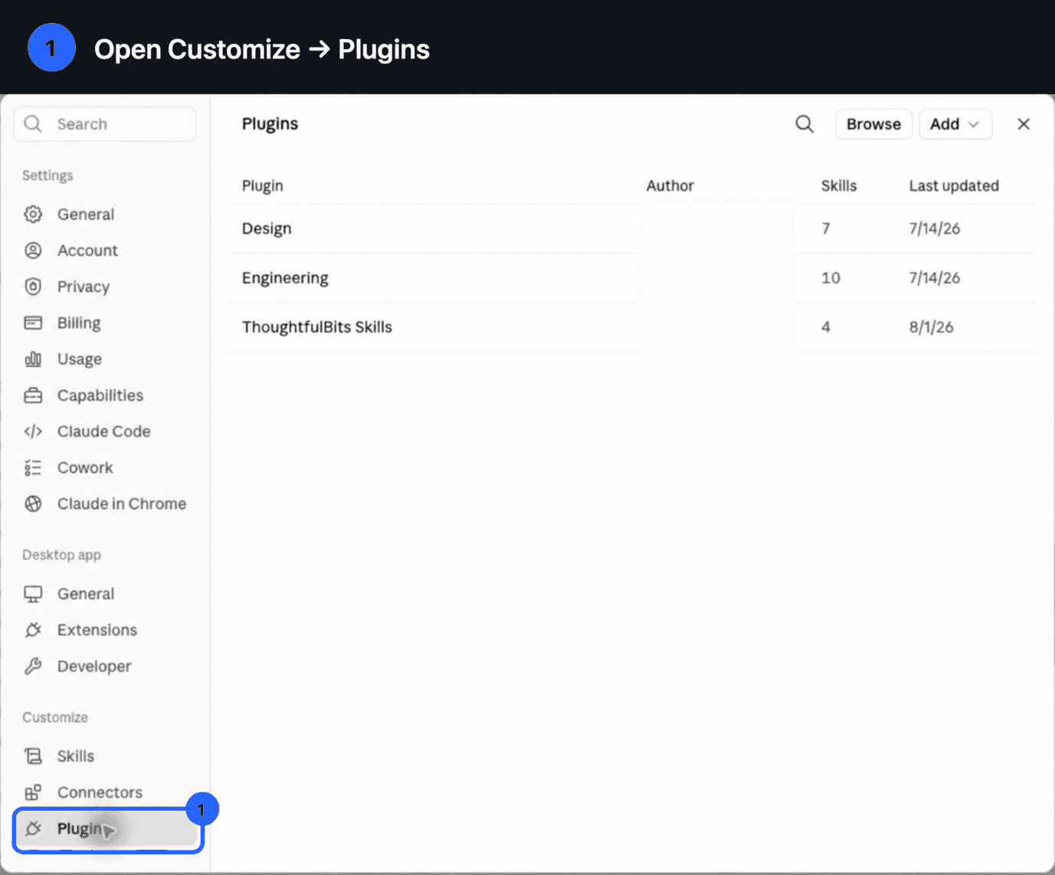Select the Claude Code label
1055x875 pixels.
104,431
